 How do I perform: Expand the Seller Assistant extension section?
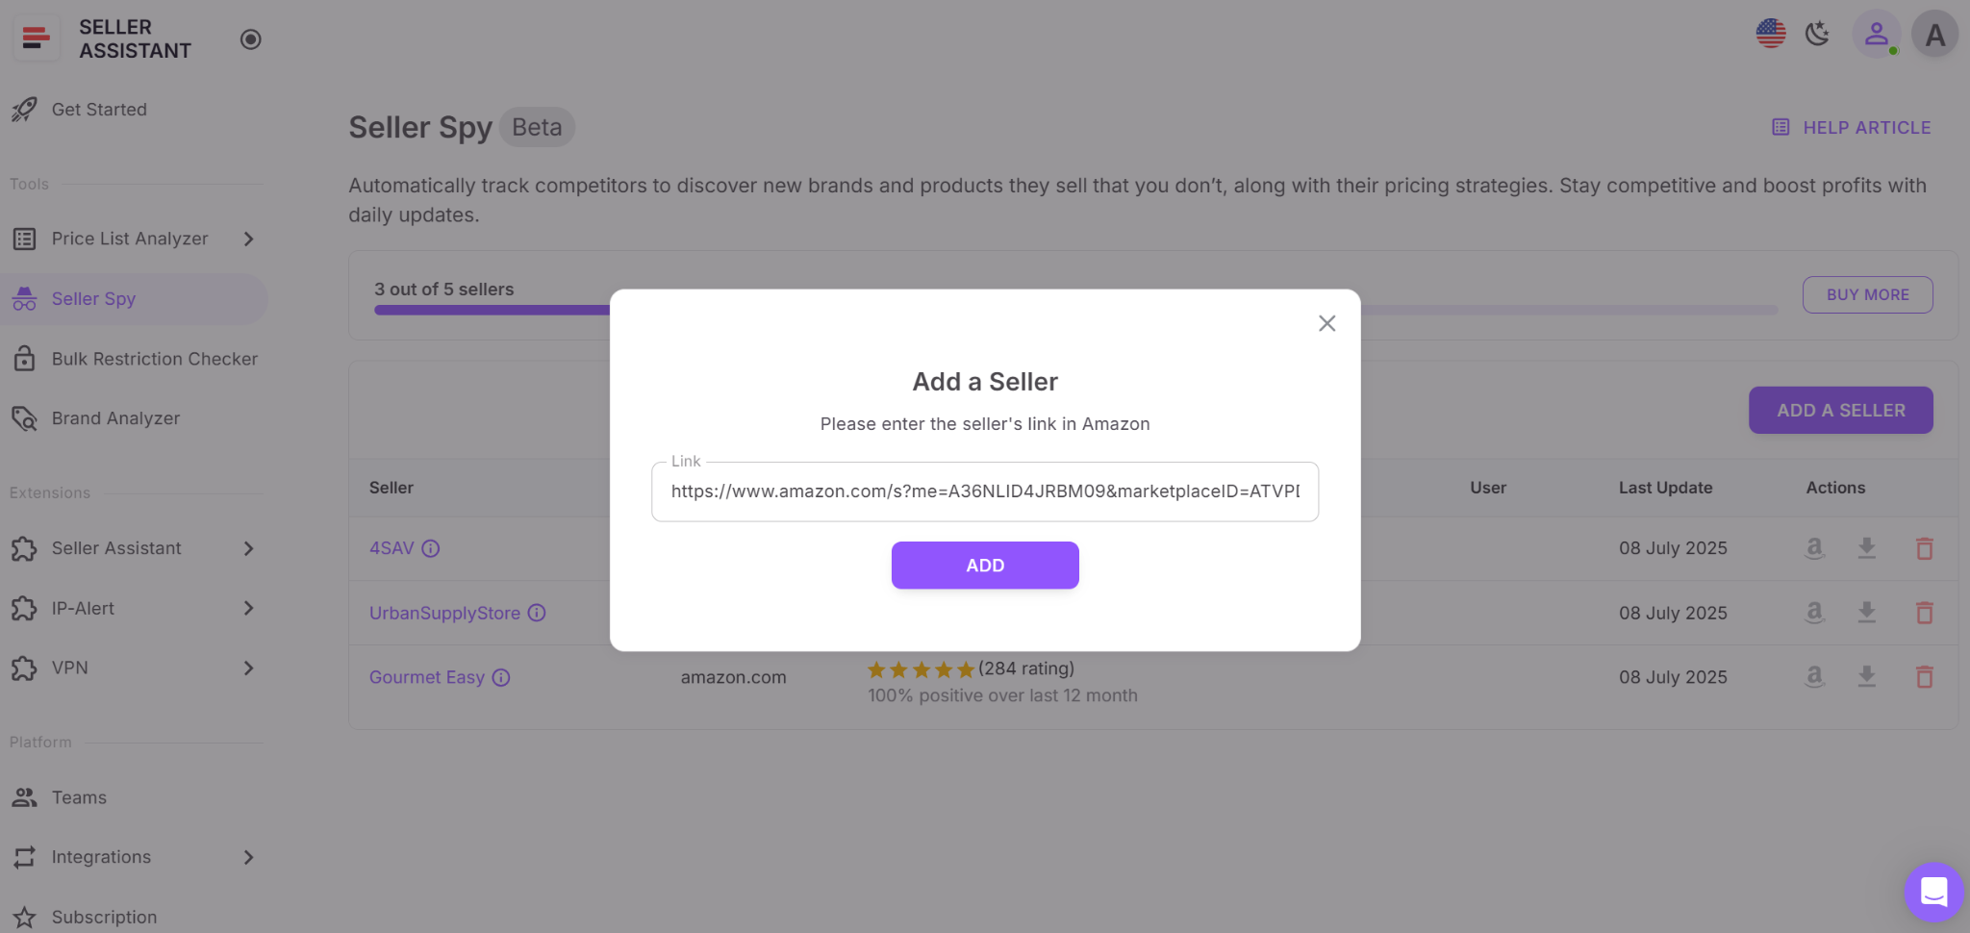coord(249,548)
